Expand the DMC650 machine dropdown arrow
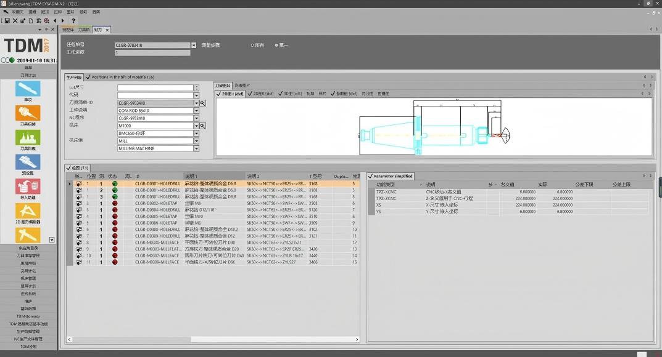Image resolution: width=662 pixels, height=357 pixels. pyautogui.click(x=196, y=134)
